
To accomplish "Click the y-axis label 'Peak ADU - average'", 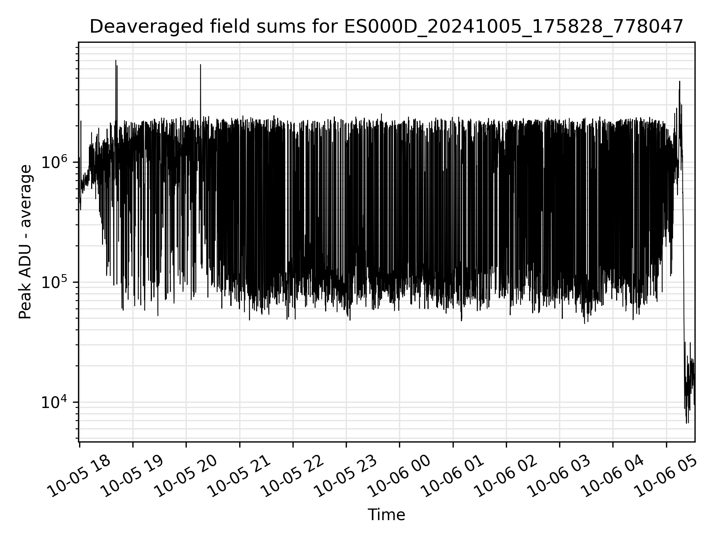I will click(25, 242).
